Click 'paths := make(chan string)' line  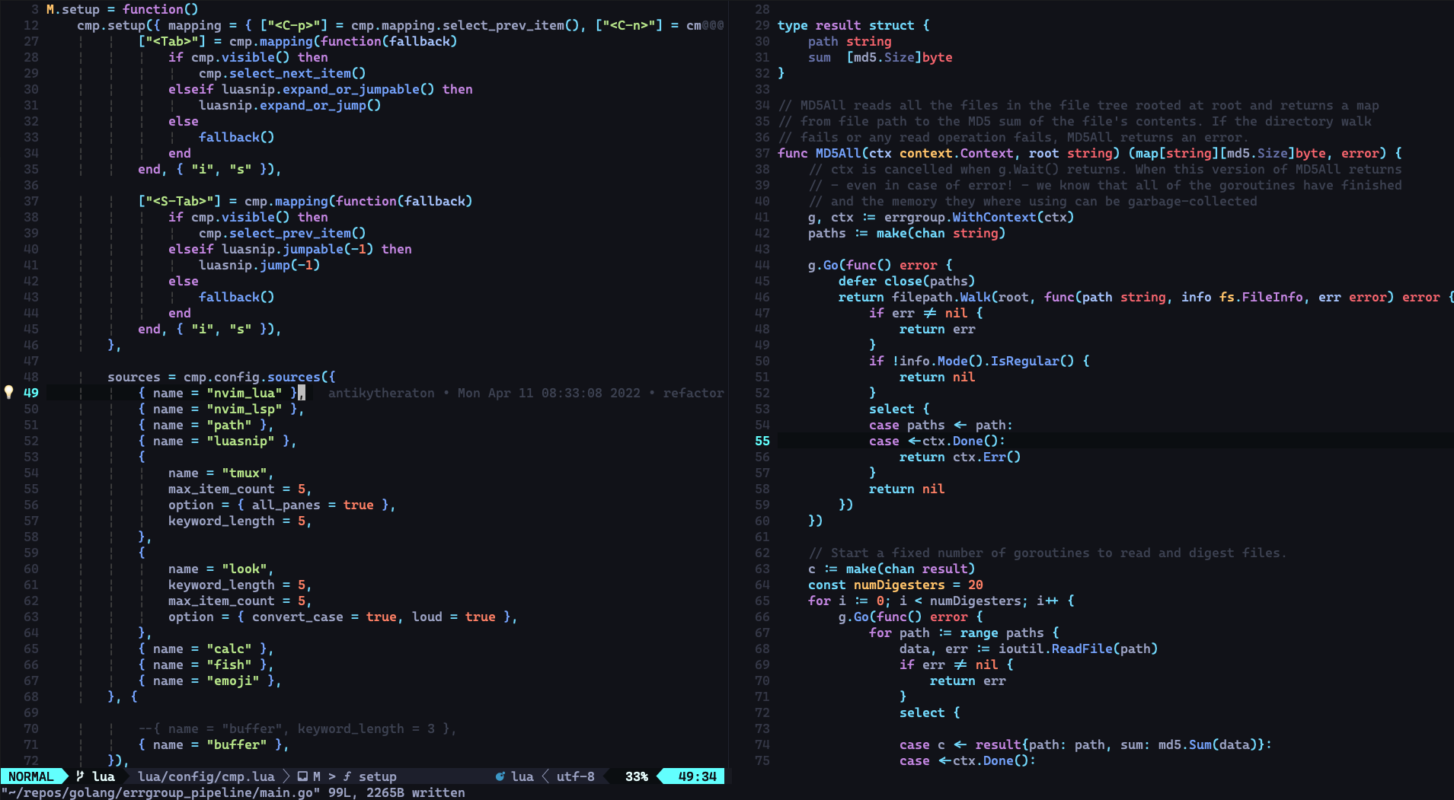coord(907,233)
